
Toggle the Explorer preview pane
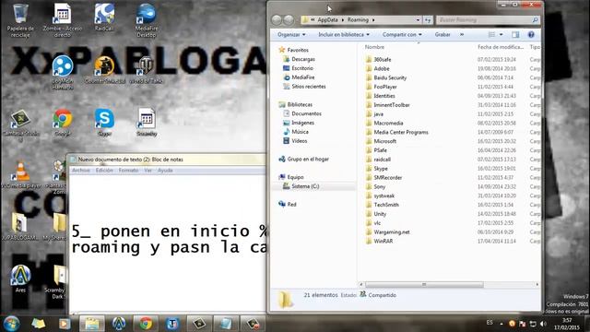tap(515, 35)
